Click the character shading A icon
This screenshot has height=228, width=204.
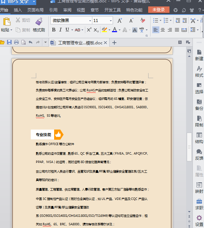click(x=135, y=30)
